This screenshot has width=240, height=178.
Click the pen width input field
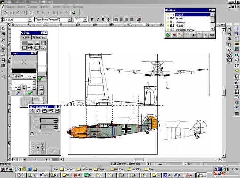pyautogui.click(x=26, y=76)
